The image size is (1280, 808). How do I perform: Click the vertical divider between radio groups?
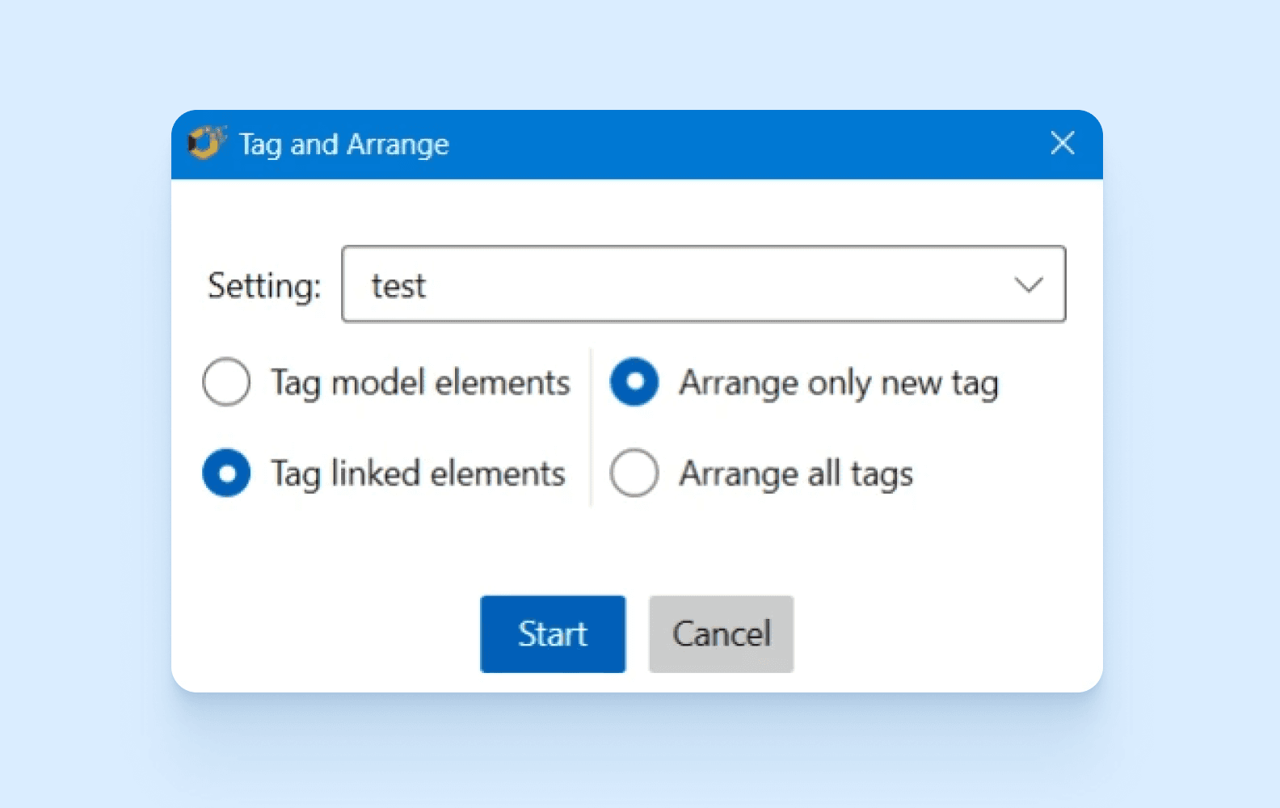coord(592,427)
